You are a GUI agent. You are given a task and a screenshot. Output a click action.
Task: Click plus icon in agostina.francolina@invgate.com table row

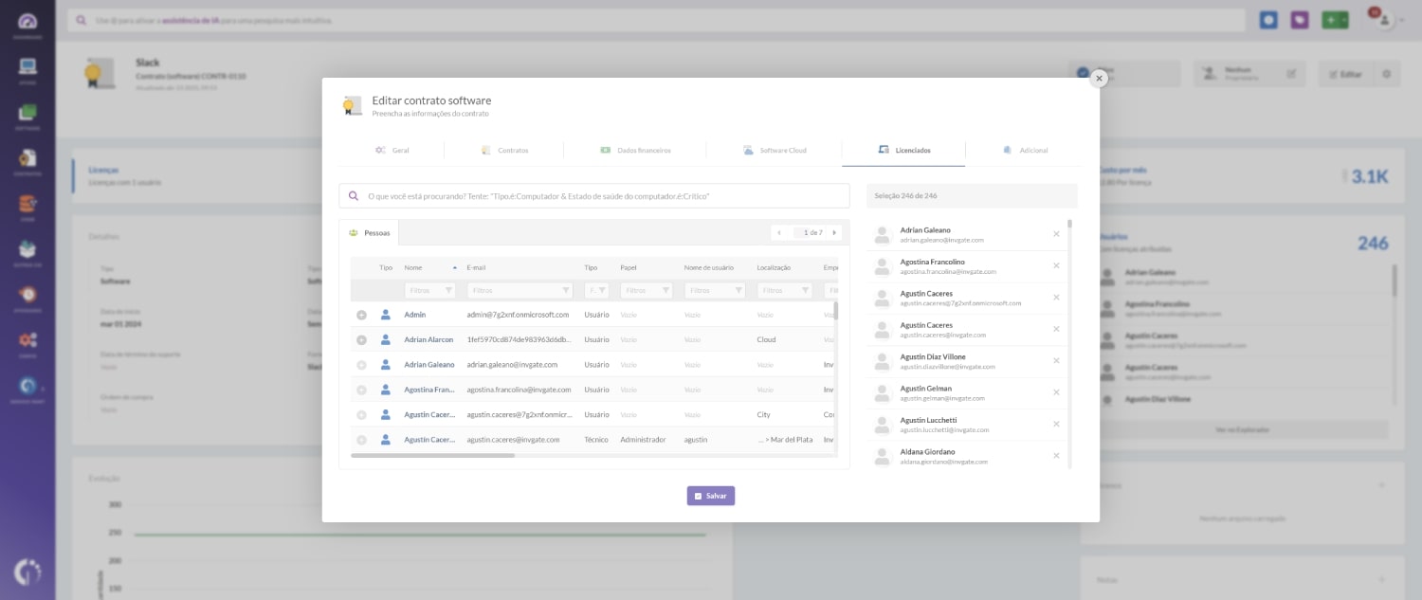pos(361,390)
